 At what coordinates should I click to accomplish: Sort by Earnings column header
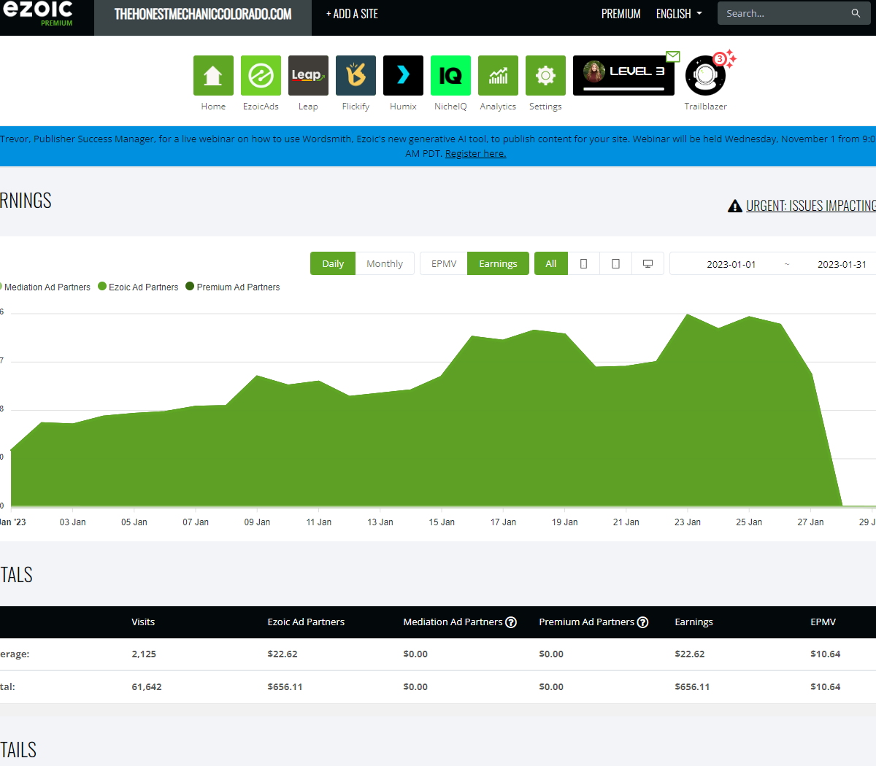(693, 622)
